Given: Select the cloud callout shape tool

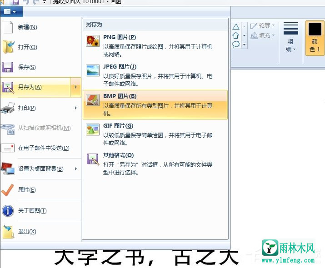Looking at the screenshot, I should click(x=236, y=44).
